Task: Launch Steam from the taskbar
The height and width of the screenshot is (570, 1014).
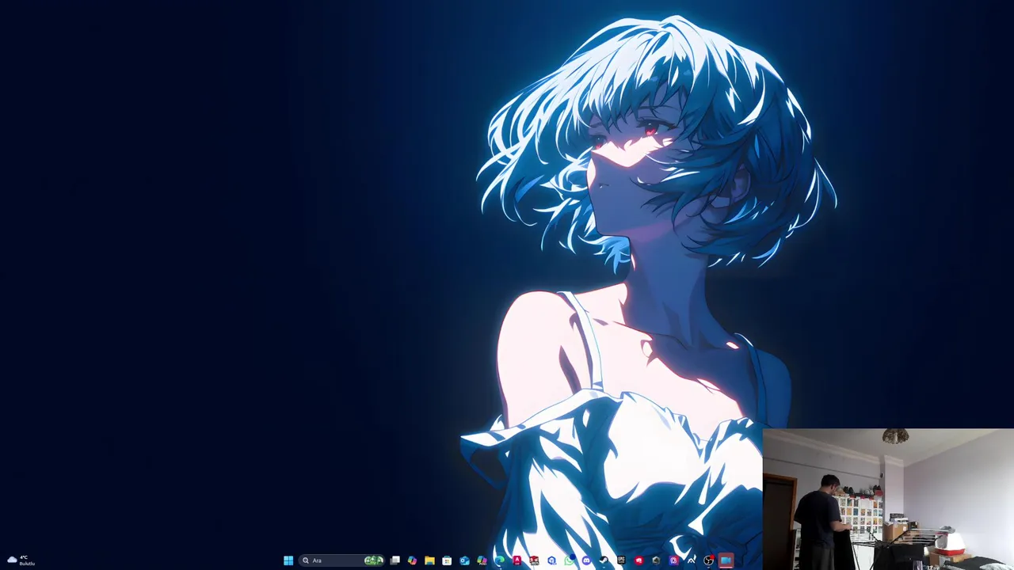Action: coord(604,560)
